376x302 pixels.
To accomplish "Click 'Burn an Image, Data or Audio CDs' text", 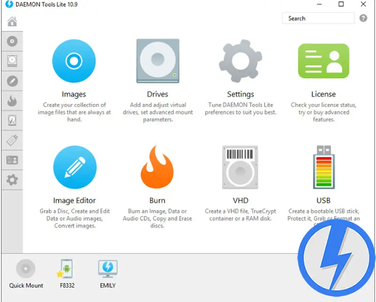I will tap(157, 218).
